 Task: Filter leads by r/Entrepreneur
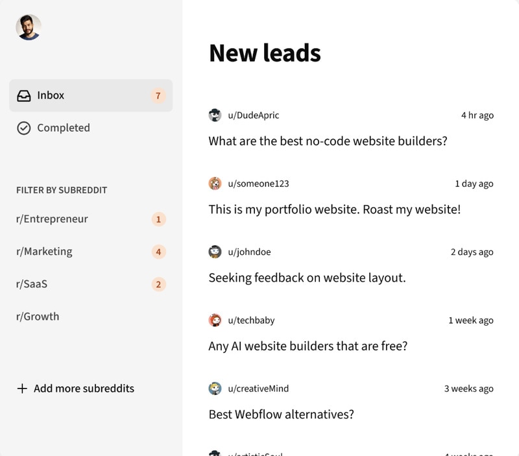pyautogui.click(x=52, y=219)
